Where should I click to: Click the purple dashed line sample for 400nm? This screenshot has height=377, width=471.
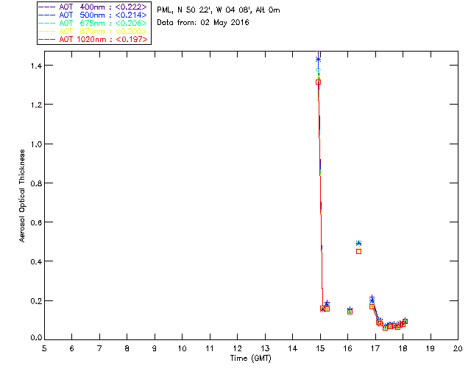click(x=47, y=7)
